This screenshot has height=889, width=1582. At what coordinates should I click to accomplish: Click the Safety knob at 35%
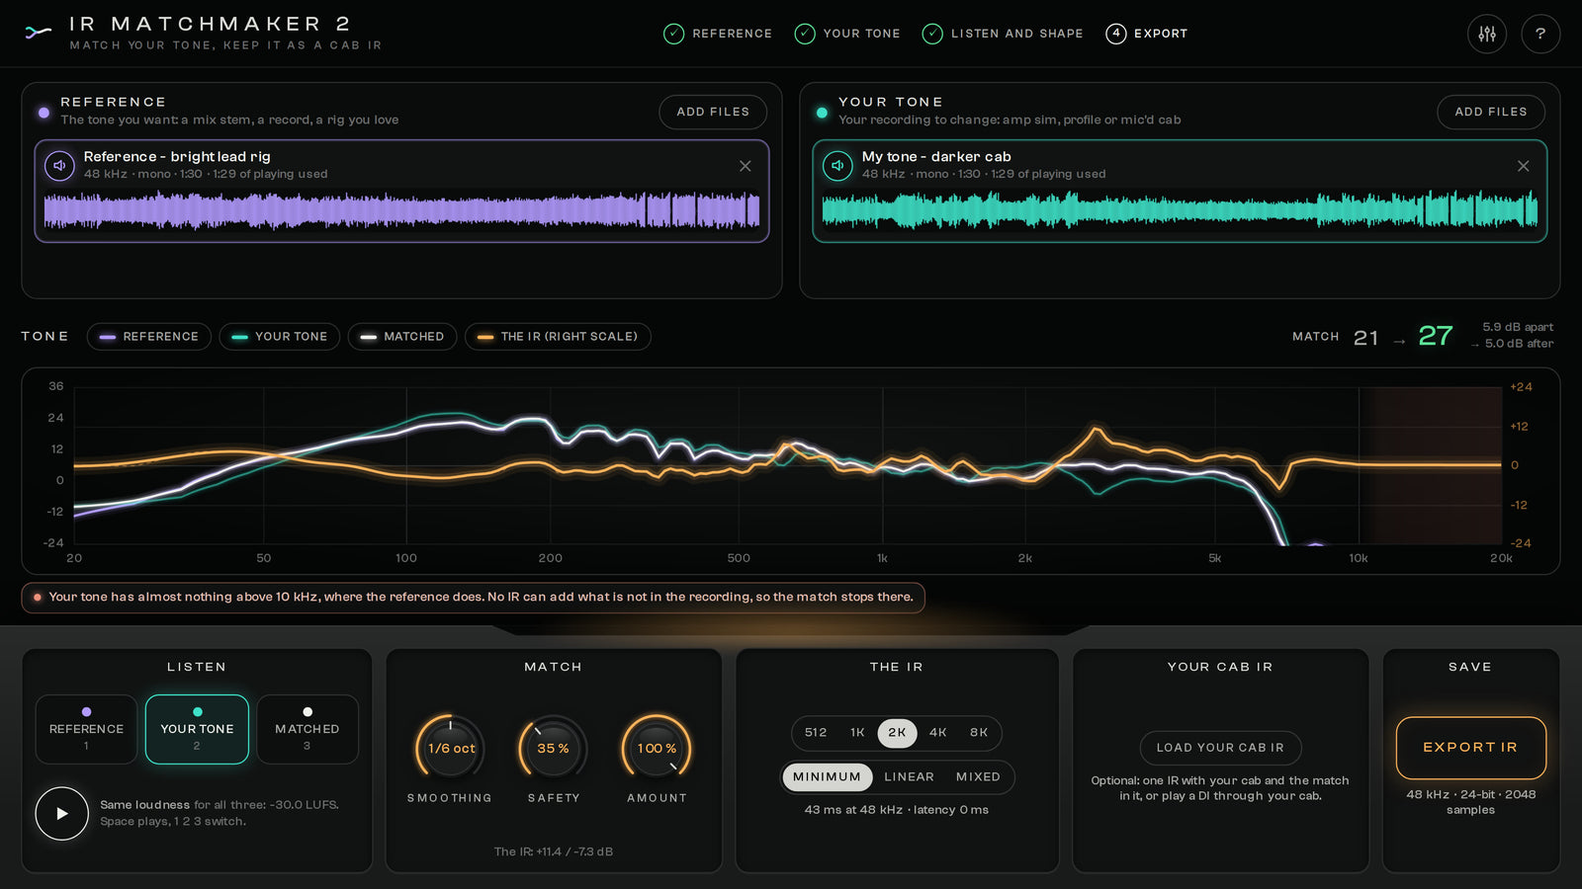(x=553, y=749)
